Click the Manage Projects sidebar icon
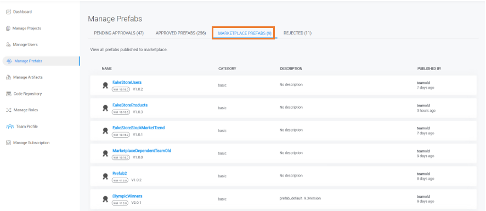The image size is (486, 211). pyautogui.click(x=8, y=28)
